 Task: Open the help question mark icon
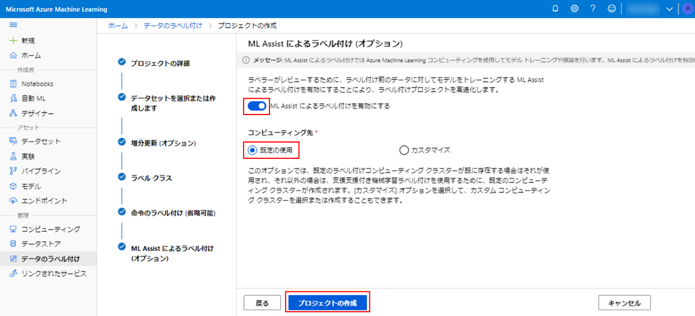(x=593, y=9)
